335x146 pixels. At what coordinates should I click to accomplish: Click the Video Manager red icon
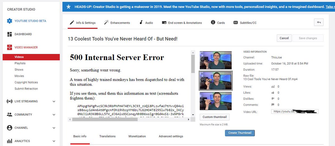pyautogui.click(x=9, y=47)
